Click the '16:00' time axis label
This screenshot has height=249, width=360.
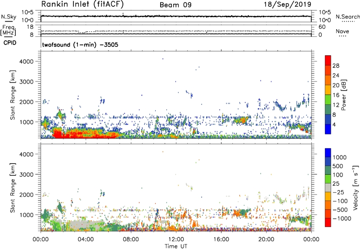tap(221, 240)
